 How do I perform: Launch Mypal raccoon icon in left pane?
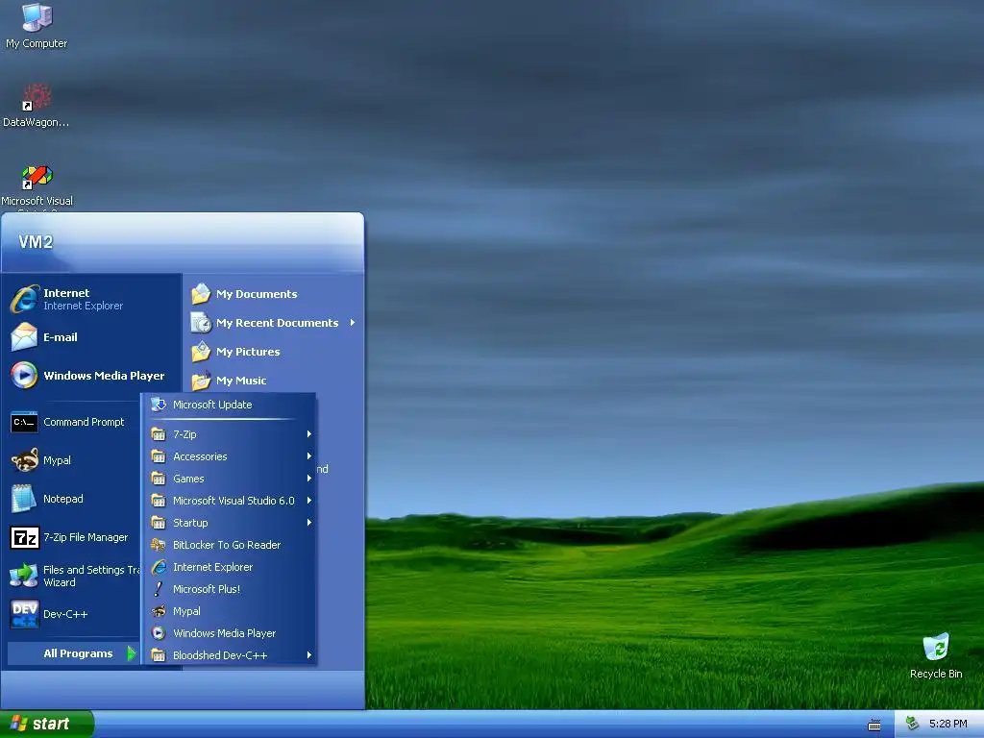(24, 460)
